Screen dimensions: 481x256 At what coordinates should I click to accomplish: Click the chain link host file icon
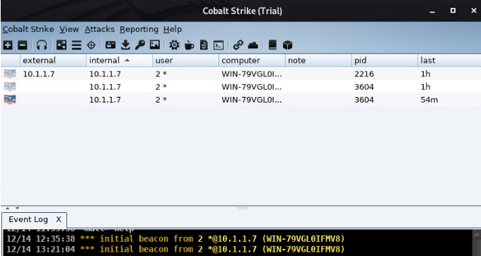pos(238,45)
